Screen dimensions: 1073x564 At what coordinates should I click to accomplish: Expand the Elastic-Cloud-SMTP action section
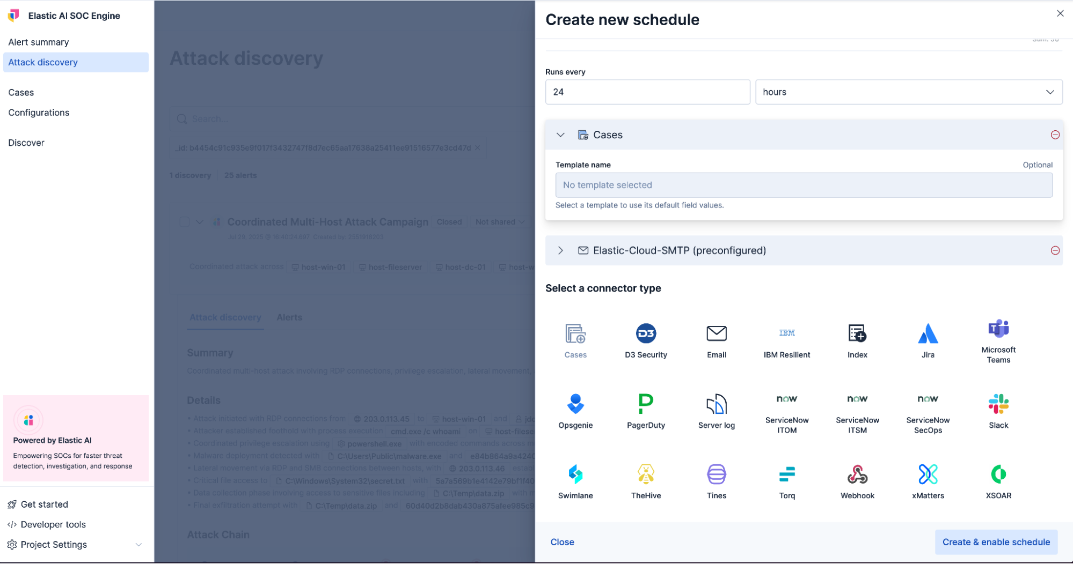(560, 250)
